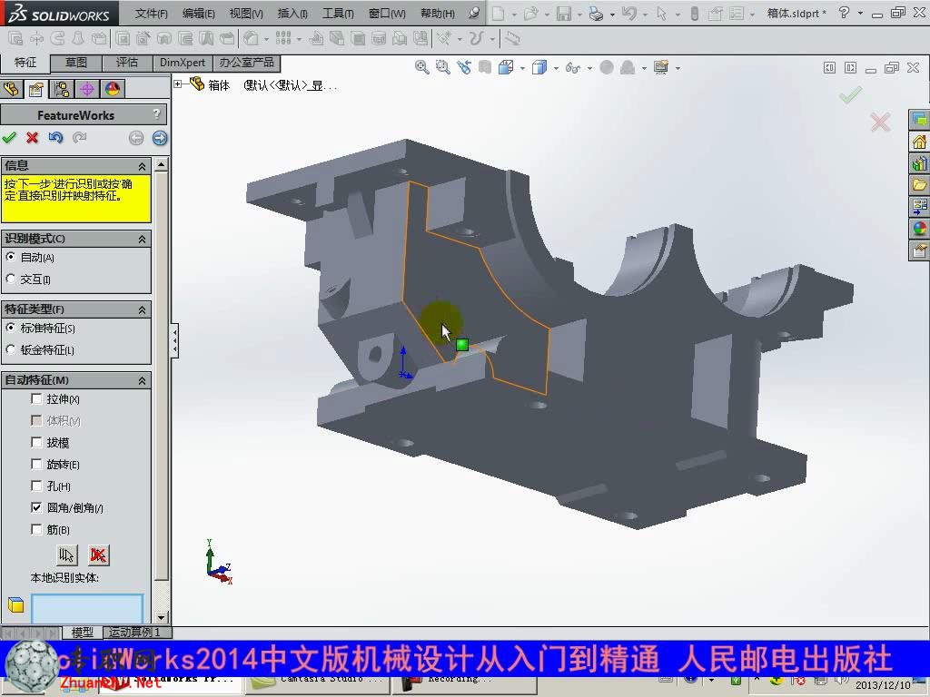Open the 插入(I) menu

tap(292, 14)
